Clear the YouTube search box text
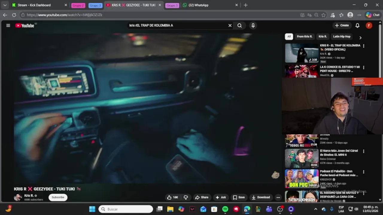The image size is (383, 215). coord(230,25)
